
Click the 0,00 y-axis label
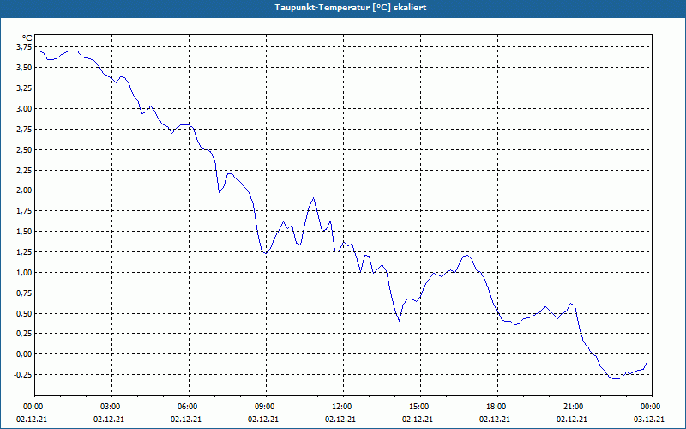(x=25, y=354)
